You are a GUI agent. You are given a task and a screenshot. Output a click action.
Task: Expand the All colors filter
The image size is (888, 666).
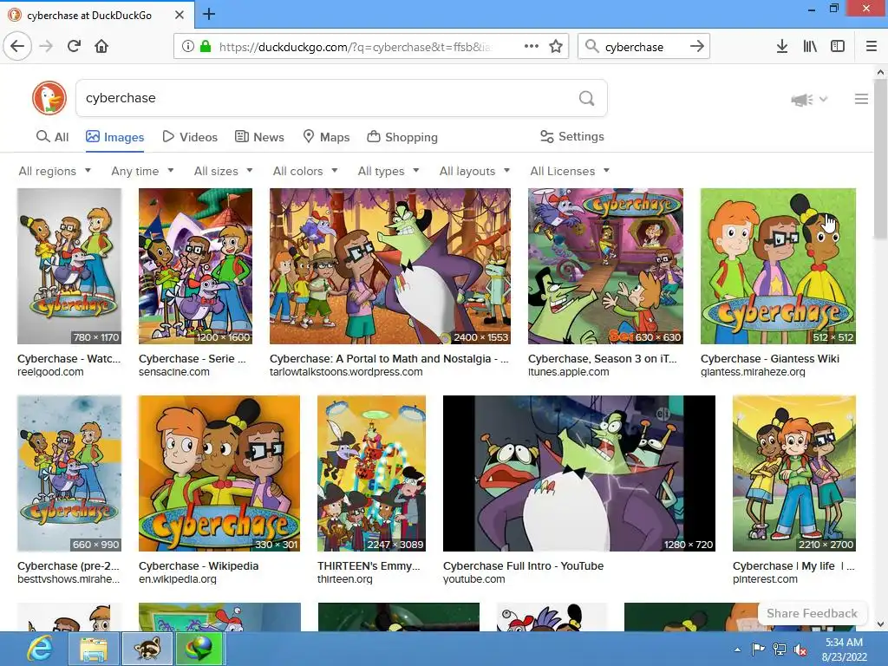click(x=305, y=171)
